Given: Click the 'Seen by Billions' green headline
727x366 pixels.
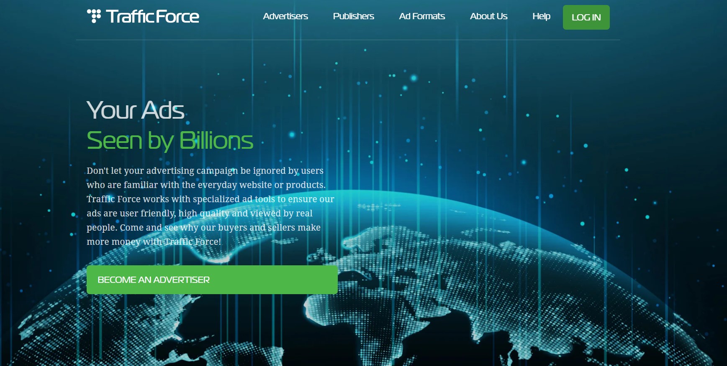Looking at the screenshot, I should pos(170,140).
